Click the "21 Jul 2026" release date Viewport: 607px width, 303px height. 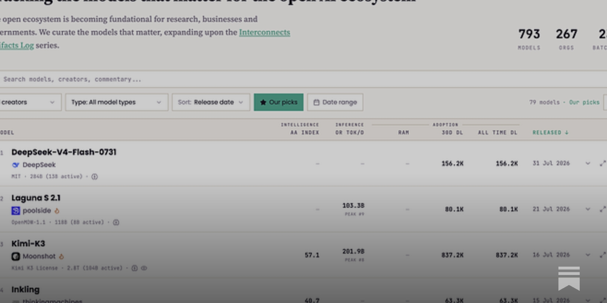pos(551,209)
